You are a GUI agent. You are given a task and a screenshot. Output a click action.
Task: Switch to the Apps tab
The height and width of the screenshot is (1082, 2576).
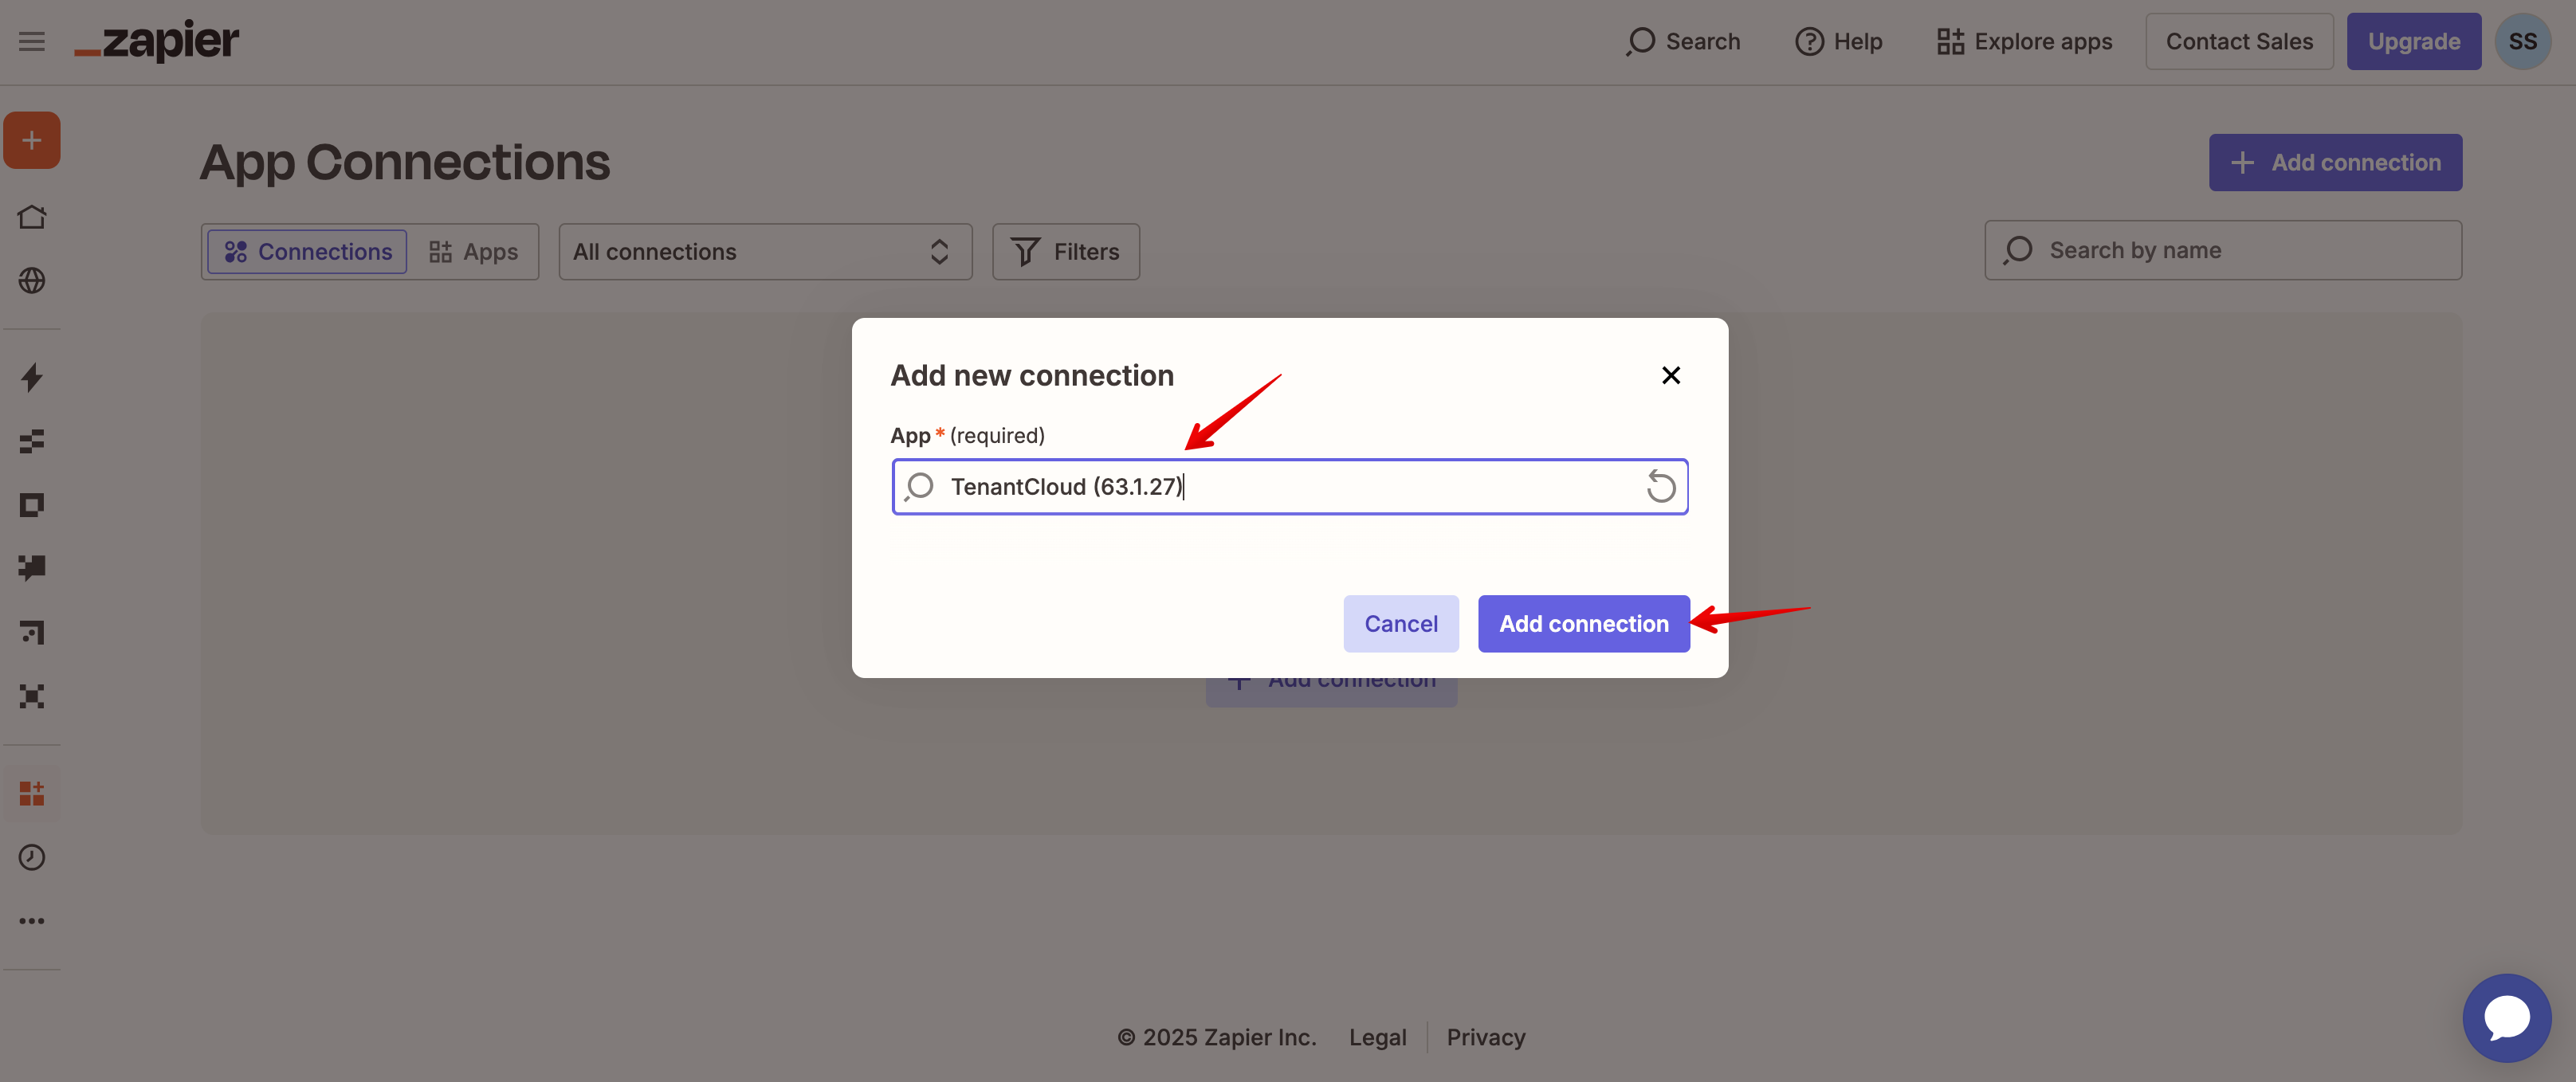(x=474, y=252)
